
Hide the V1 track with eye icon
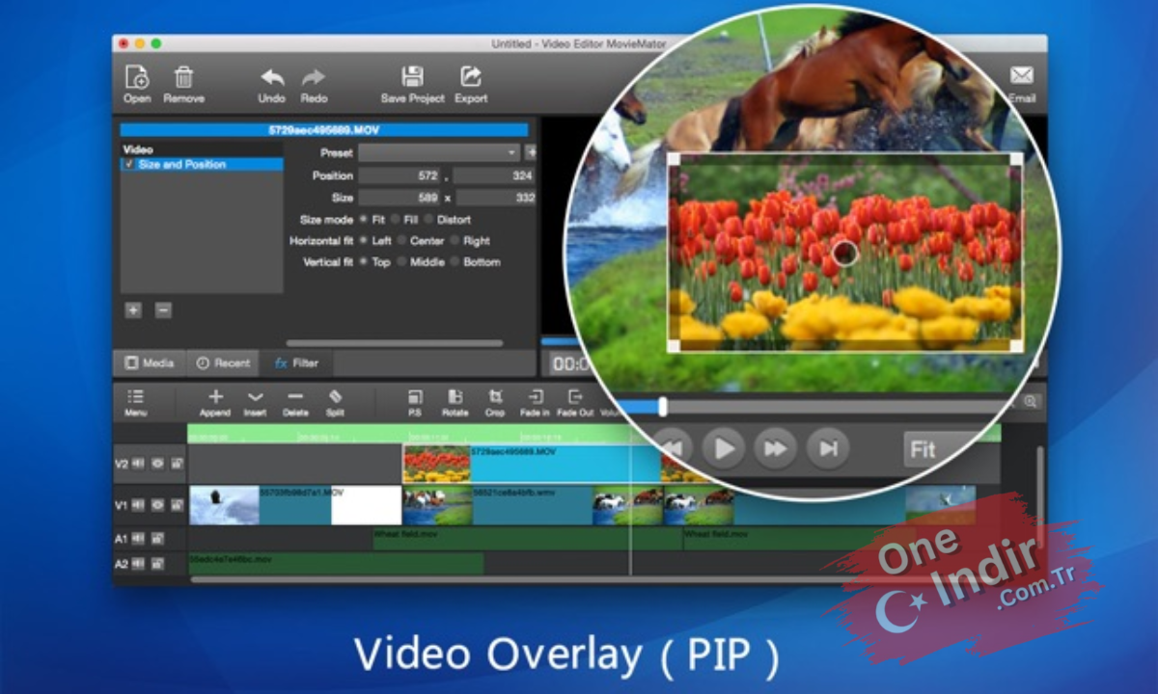157,504
